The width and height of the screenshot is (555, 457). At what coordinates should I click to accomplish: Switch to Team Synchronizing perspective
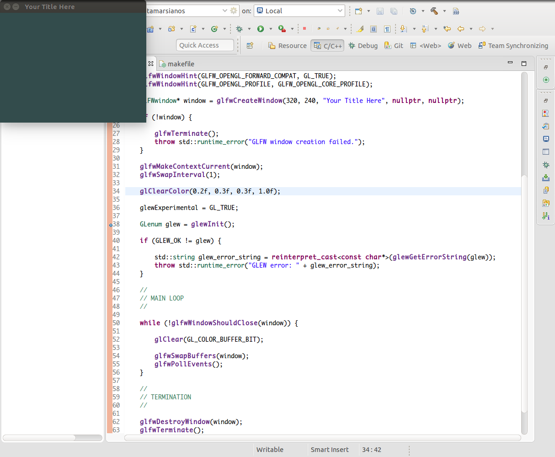click(x=513, y=46)
